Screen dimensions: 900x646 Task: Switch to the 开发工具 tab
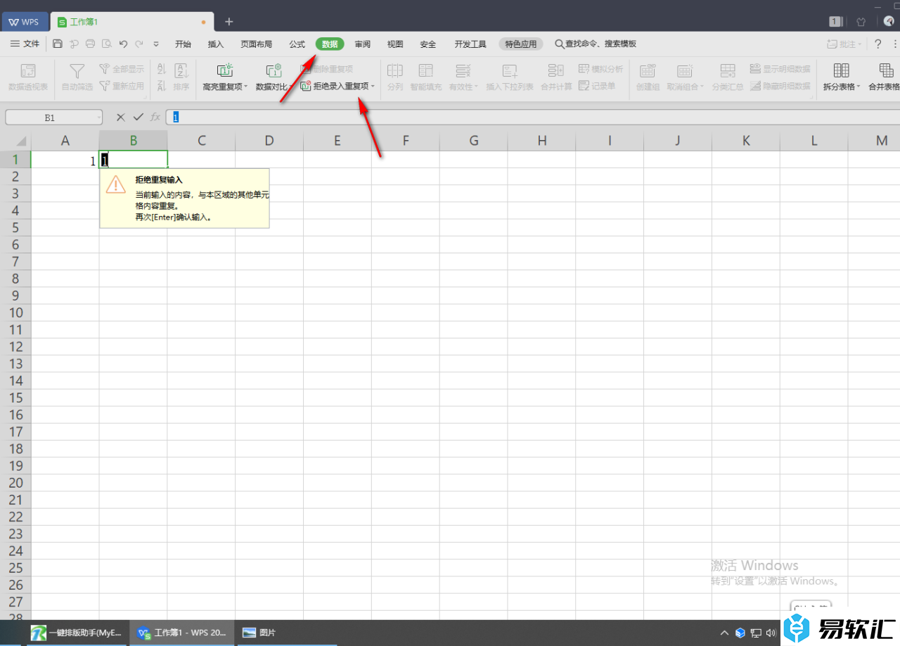pyautogui.click(x=470, y=44)
